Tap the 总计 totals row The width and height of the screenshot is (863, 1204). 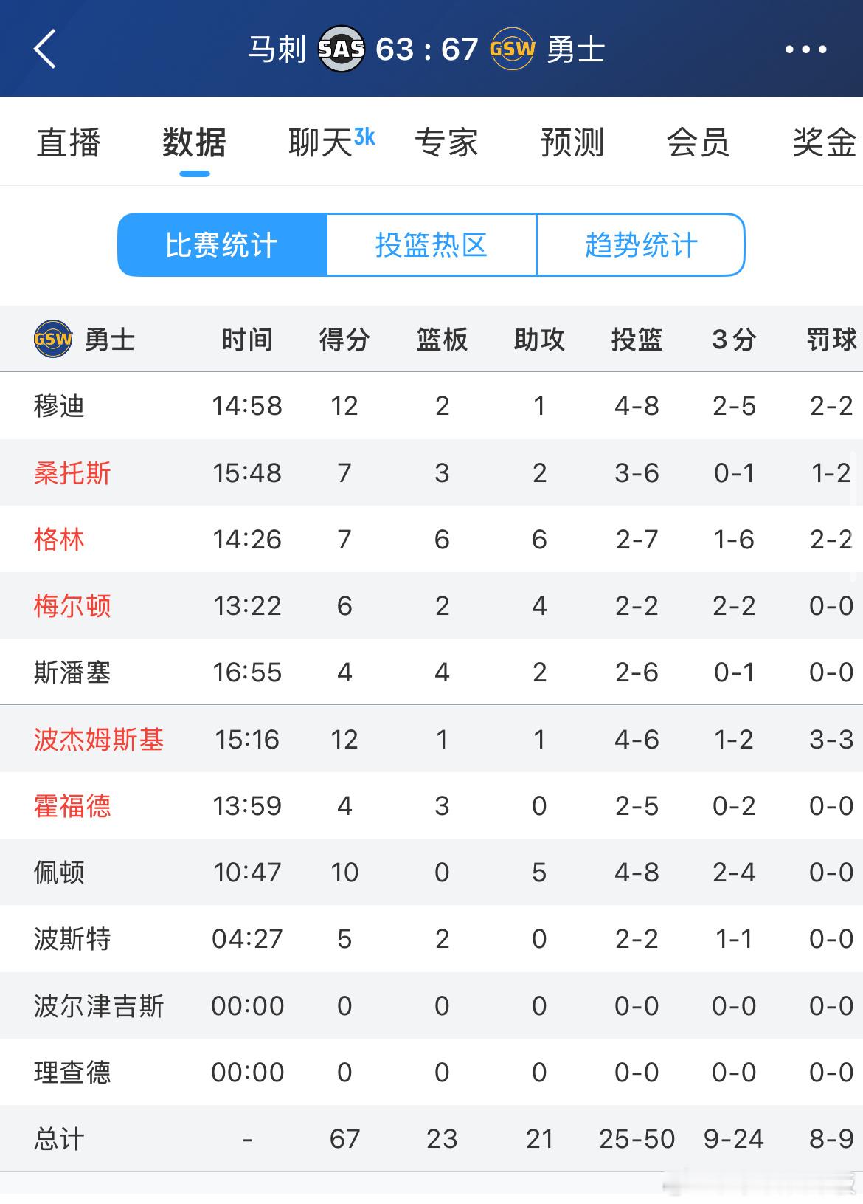pos(59,1139)
